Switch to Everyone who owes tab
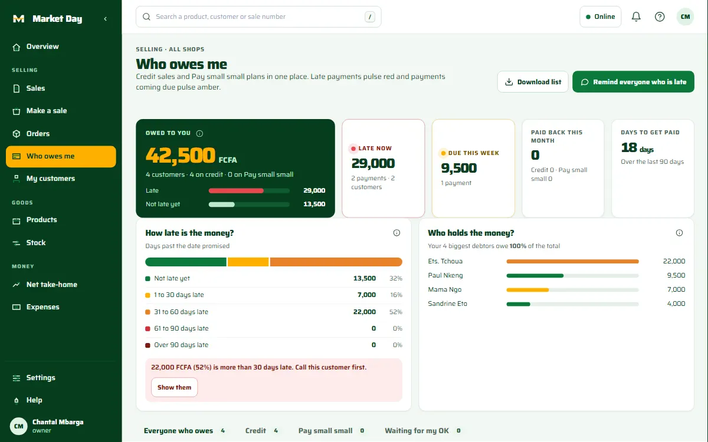708x442 pixels. click(x=185, y=431)
